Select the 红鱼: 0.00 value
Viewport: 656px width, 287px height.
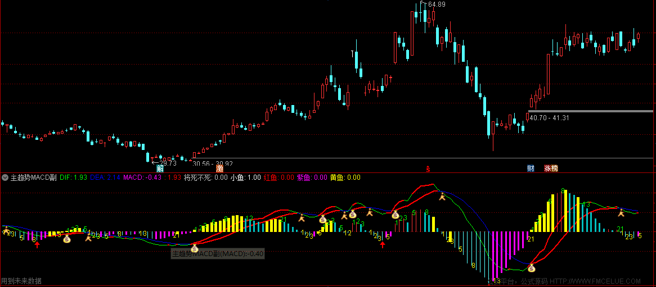pos(278,177)
